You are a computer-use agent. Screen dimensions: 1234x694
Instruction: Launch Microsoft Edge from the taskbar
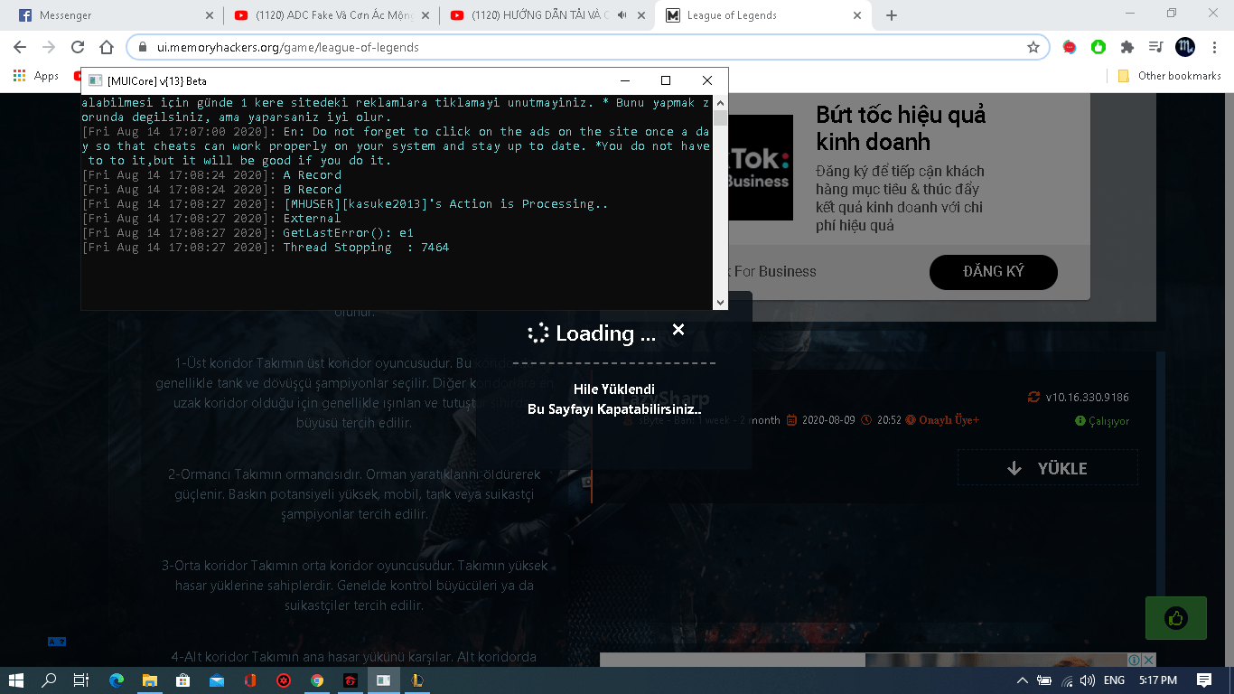point(117,680)
